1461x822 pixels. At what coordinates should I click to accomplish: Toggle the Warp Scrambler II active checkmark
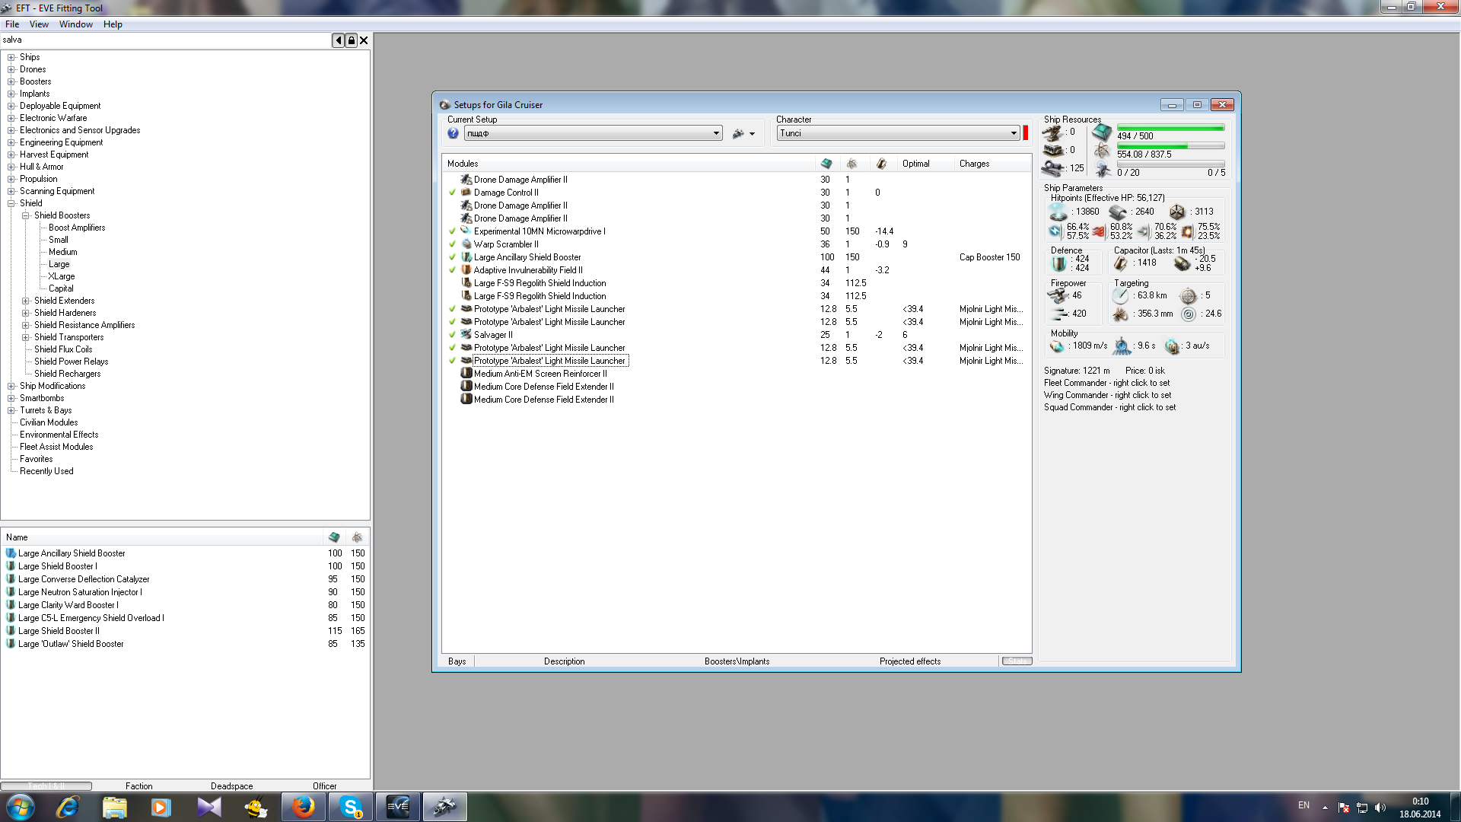452,244
